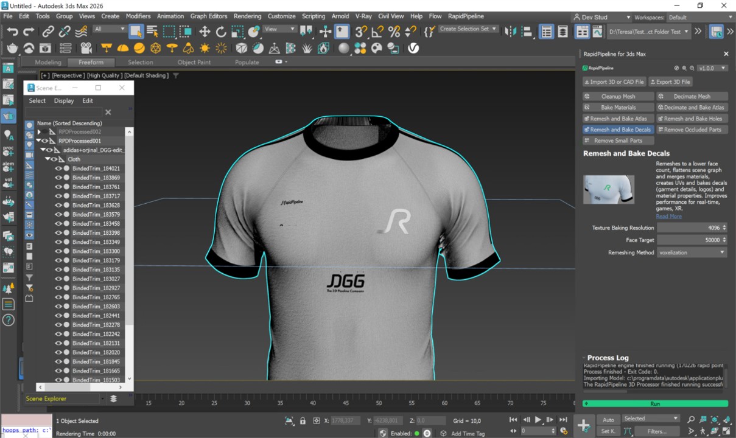Open the Create Selection Set dropdown
The image size is (736, 438).
468,29
